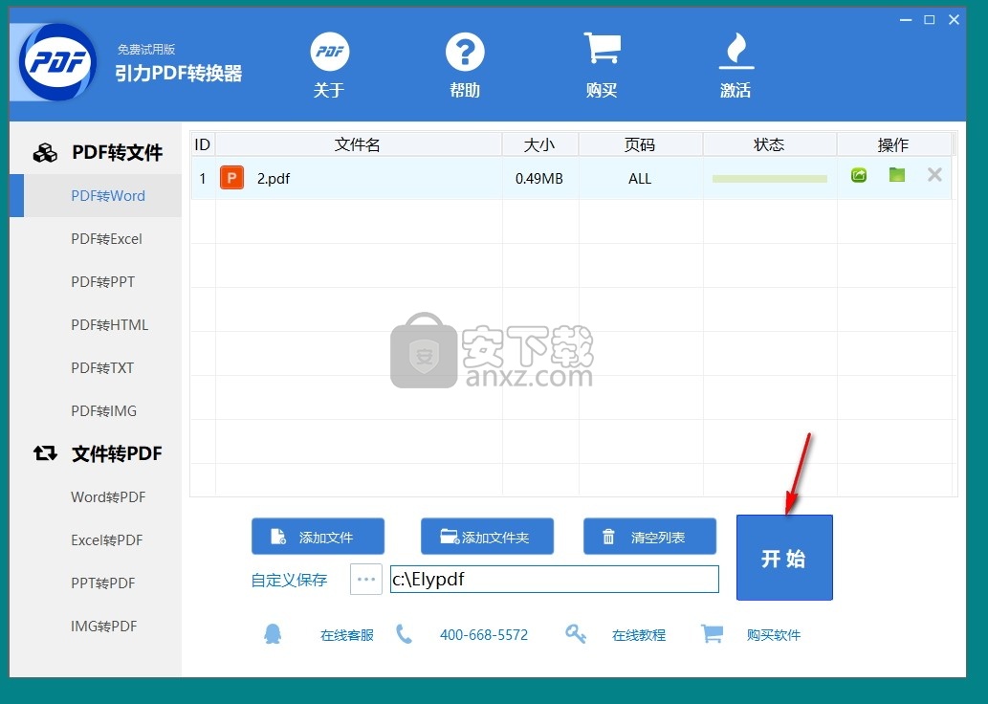Click the 0.49MB size cell
988x704 pixels.
pos(539,179)
